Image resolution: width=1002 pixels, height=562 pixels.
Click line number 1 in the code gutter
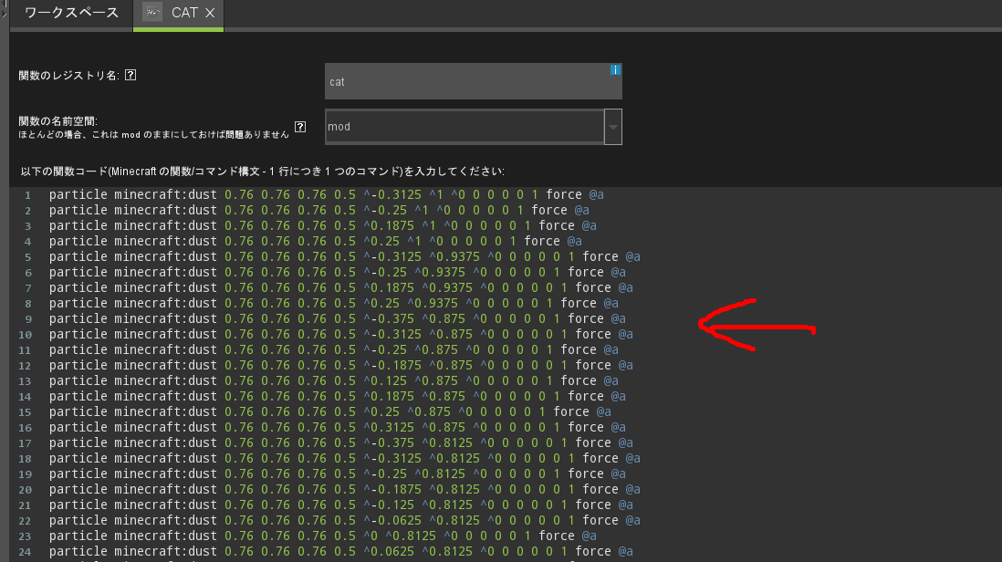28,195
